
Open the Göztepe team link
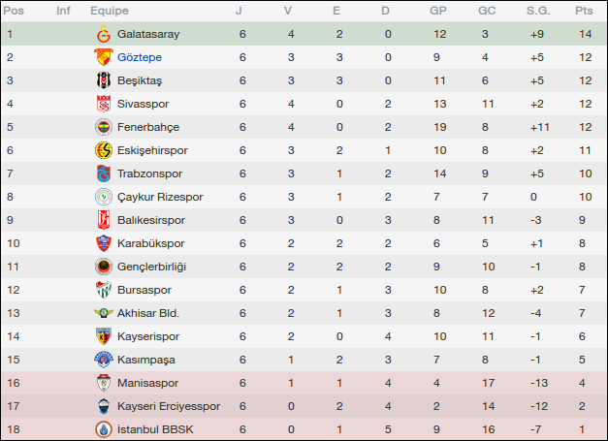[141, 57]
